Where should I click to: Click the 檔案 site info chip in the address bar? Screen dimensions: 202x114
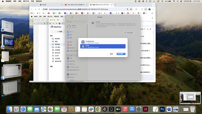tap(45, 9)
